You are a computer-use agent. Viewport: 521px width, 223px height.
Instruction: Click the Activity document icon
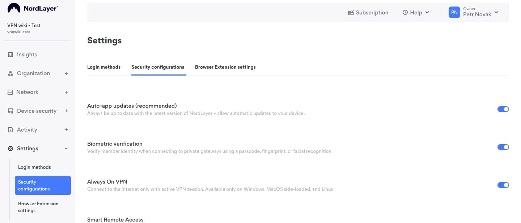10,130
